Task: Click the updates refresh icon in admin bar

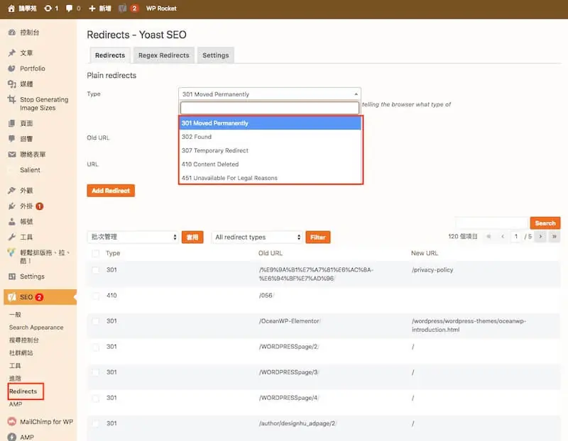Action: point(48,9)
